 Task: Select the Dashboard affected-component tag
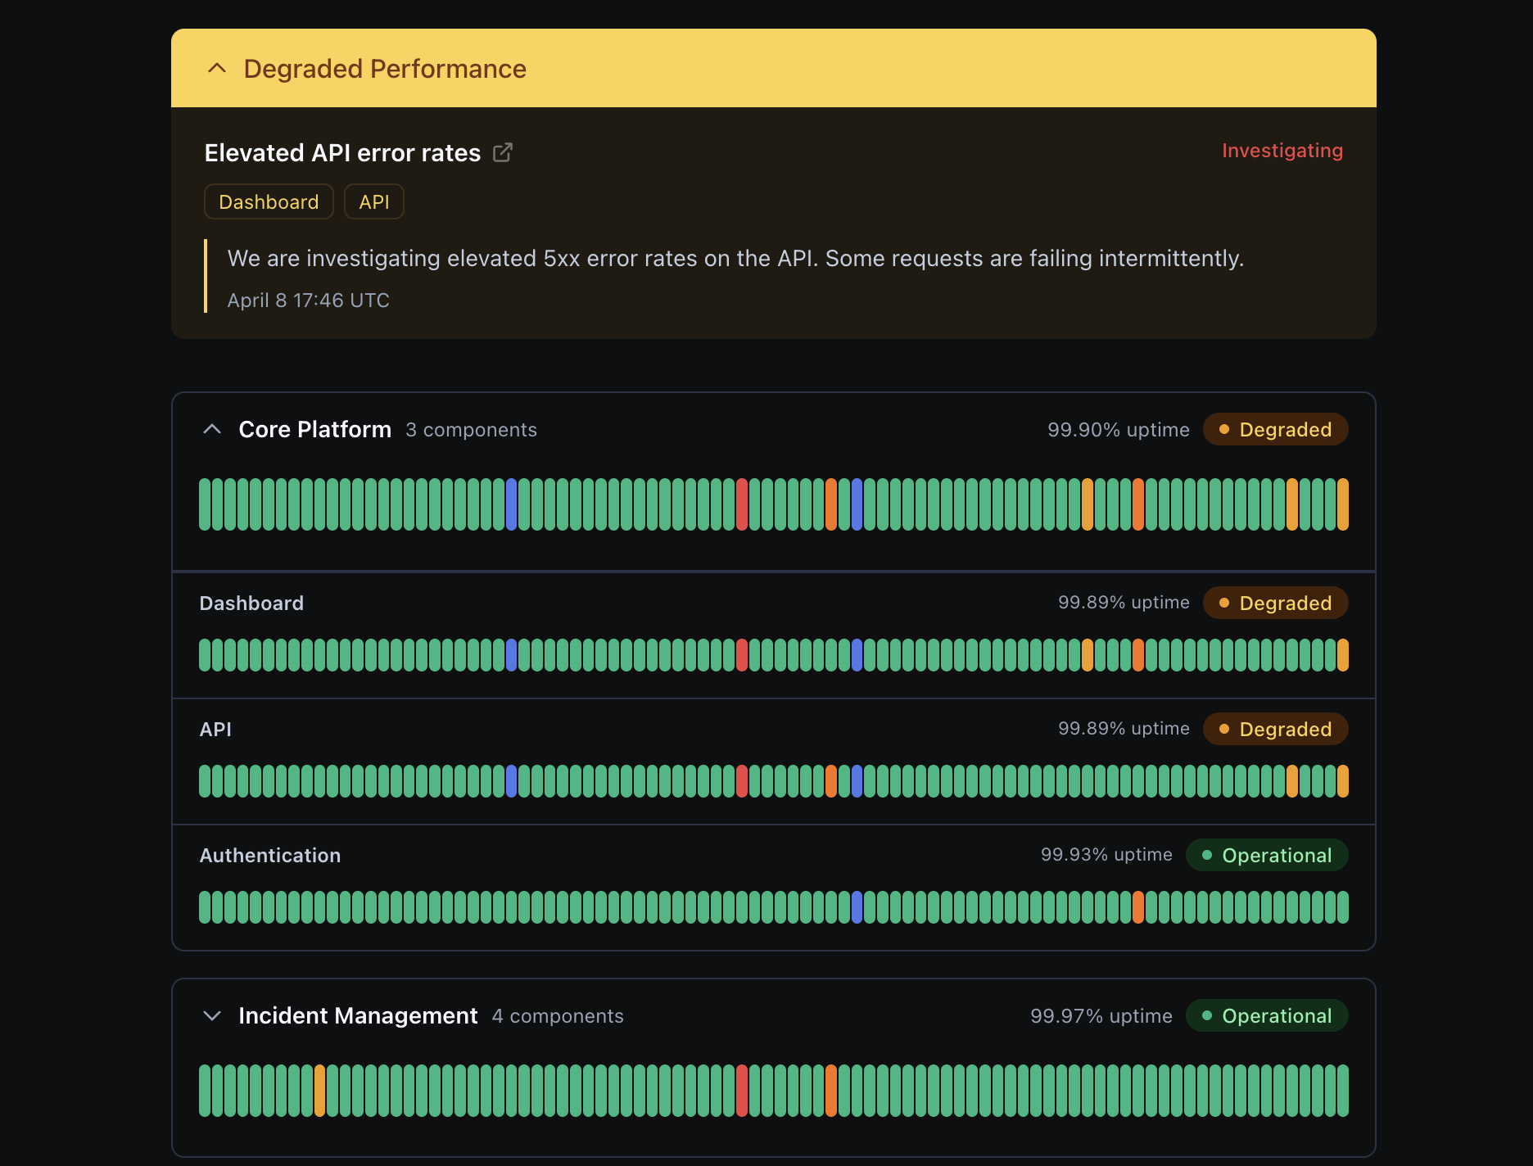click(x=268, y=201)
